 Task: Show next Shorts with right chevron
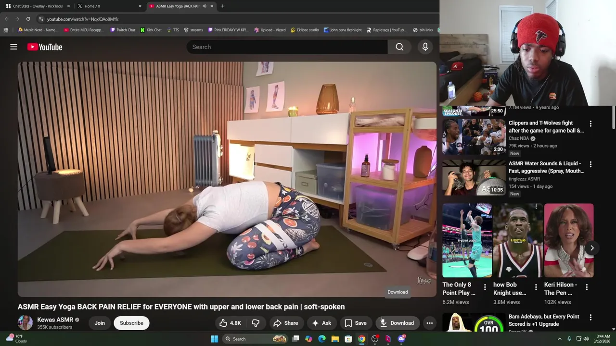click(x=592, y=248)
